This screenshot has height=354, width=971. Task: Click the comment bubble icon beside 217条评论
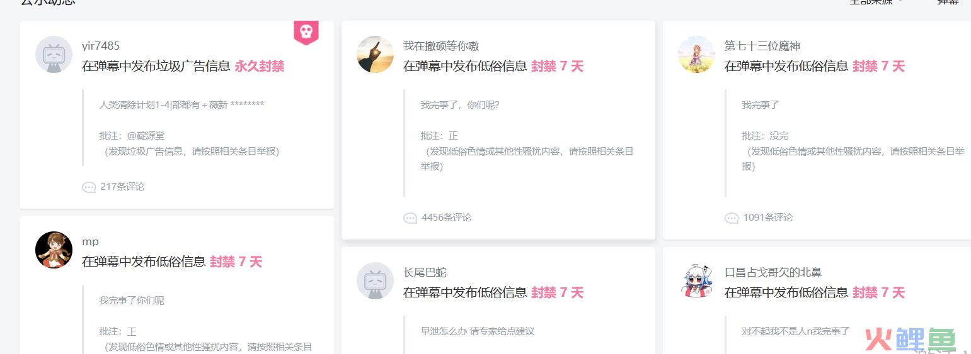[89, 187]
